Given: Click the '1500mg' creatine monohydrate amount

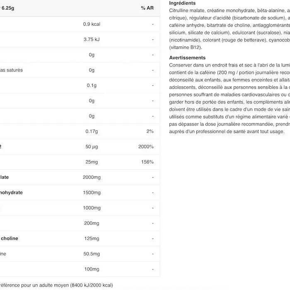Looking at the screenshot, I should (92, 193).
